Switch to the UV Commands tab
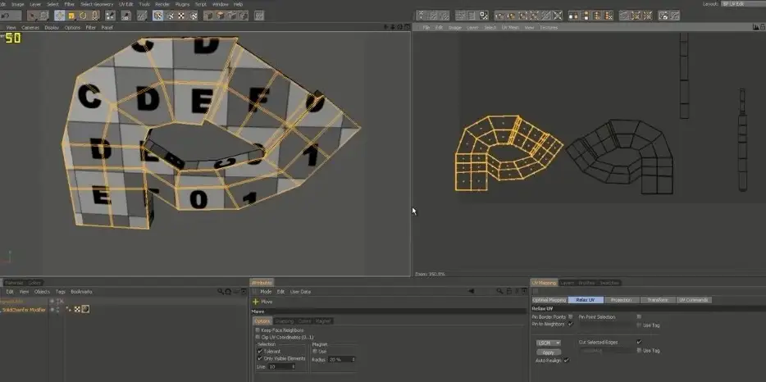This screenshot has height=382, width=766. click(x=694, y=300)
